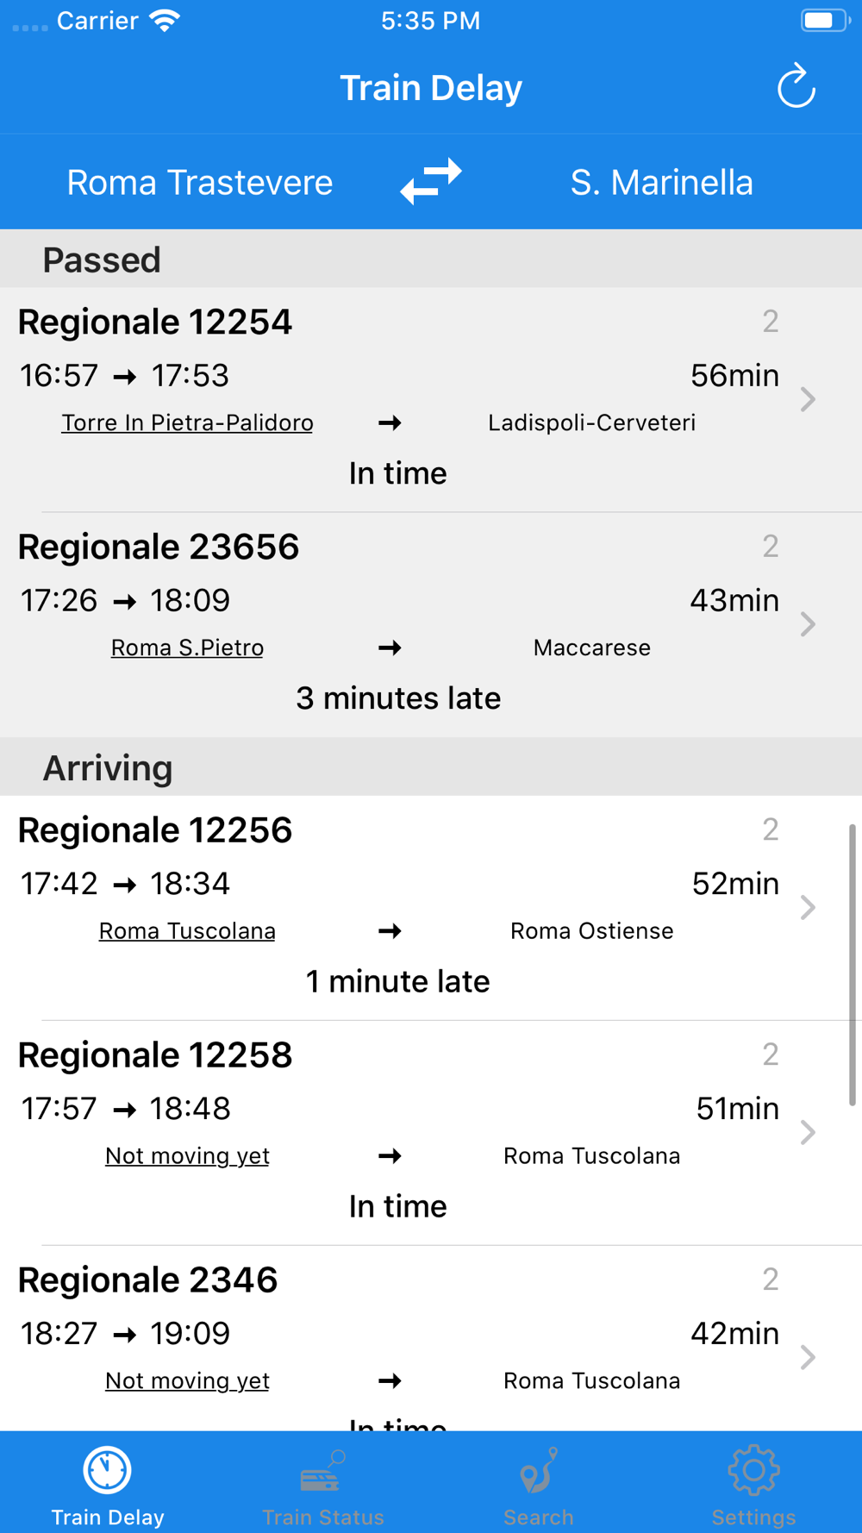Tap the Train Delay clock icon
Viewport: 862px width, 1533px height.
pyautogui.click(x=108, y=1470)
